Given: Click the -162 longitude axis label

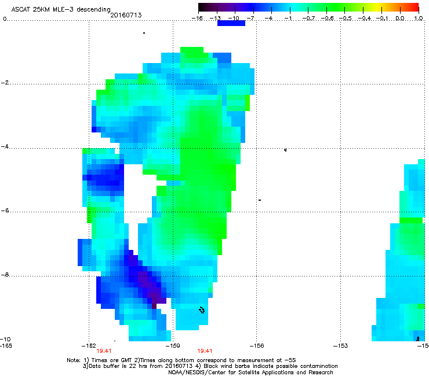Looking at the screenshot, I should [x=89, y=346].
